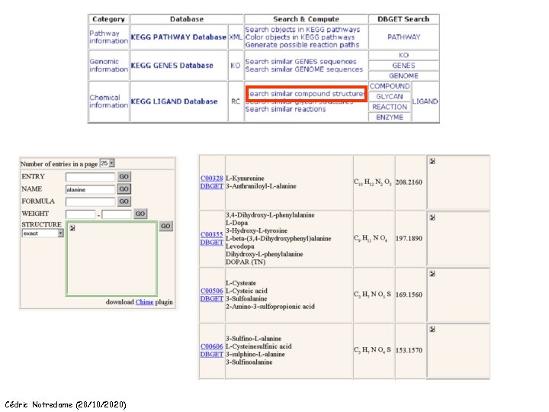Viewport: 549px width, 412px height.
Task: Open the entries-per-page dropdown showing 25
Action: (x=108, y=163)
